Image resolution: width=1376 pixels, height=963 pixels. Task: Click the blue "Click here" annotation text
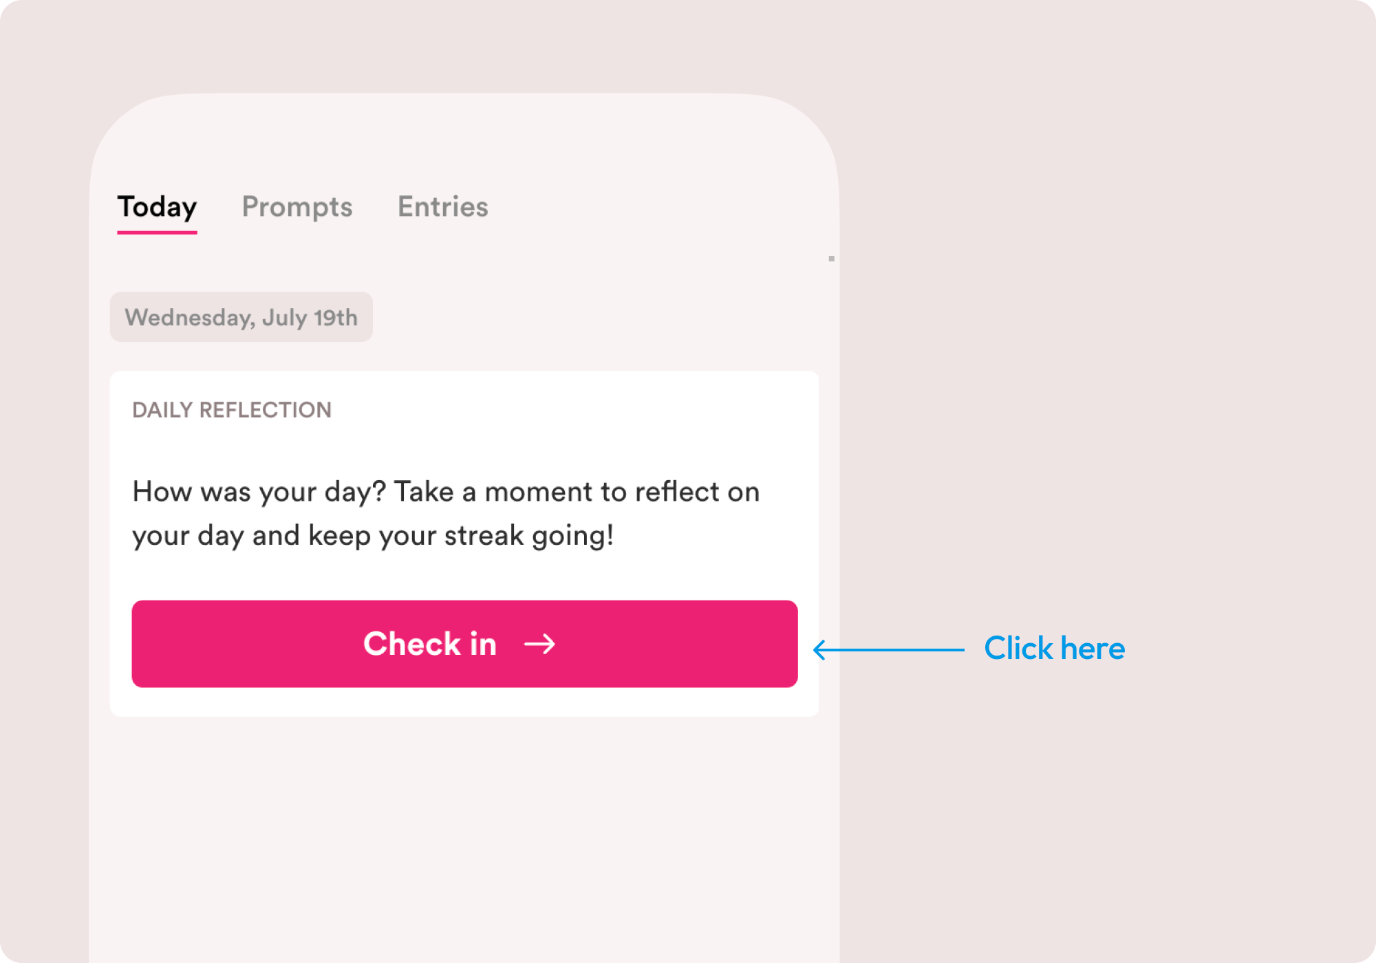[x=1055, y=648]
